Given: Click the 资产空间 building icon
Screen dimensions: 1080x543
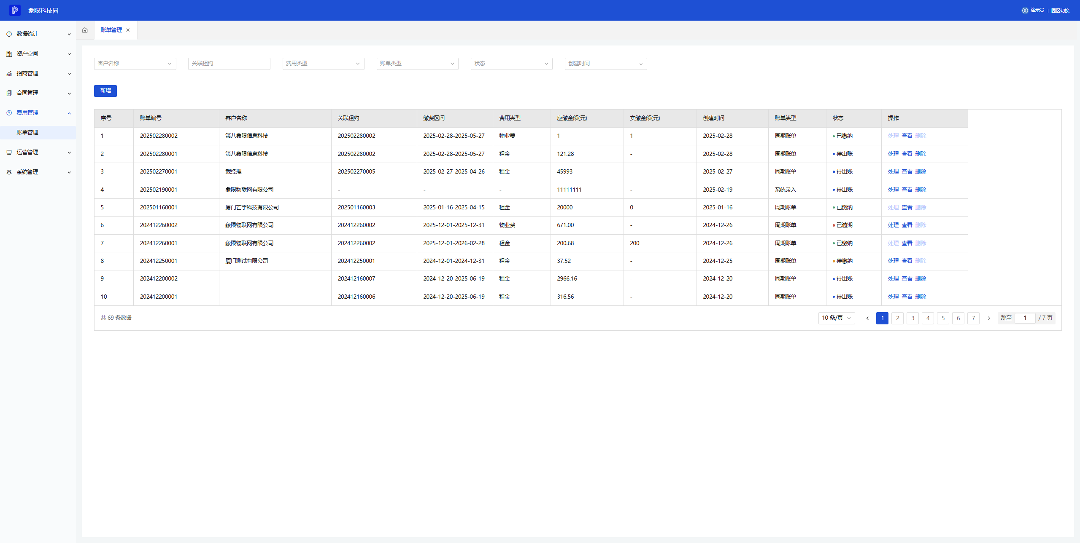Looking at the screenshot, I should click(9, 54).
